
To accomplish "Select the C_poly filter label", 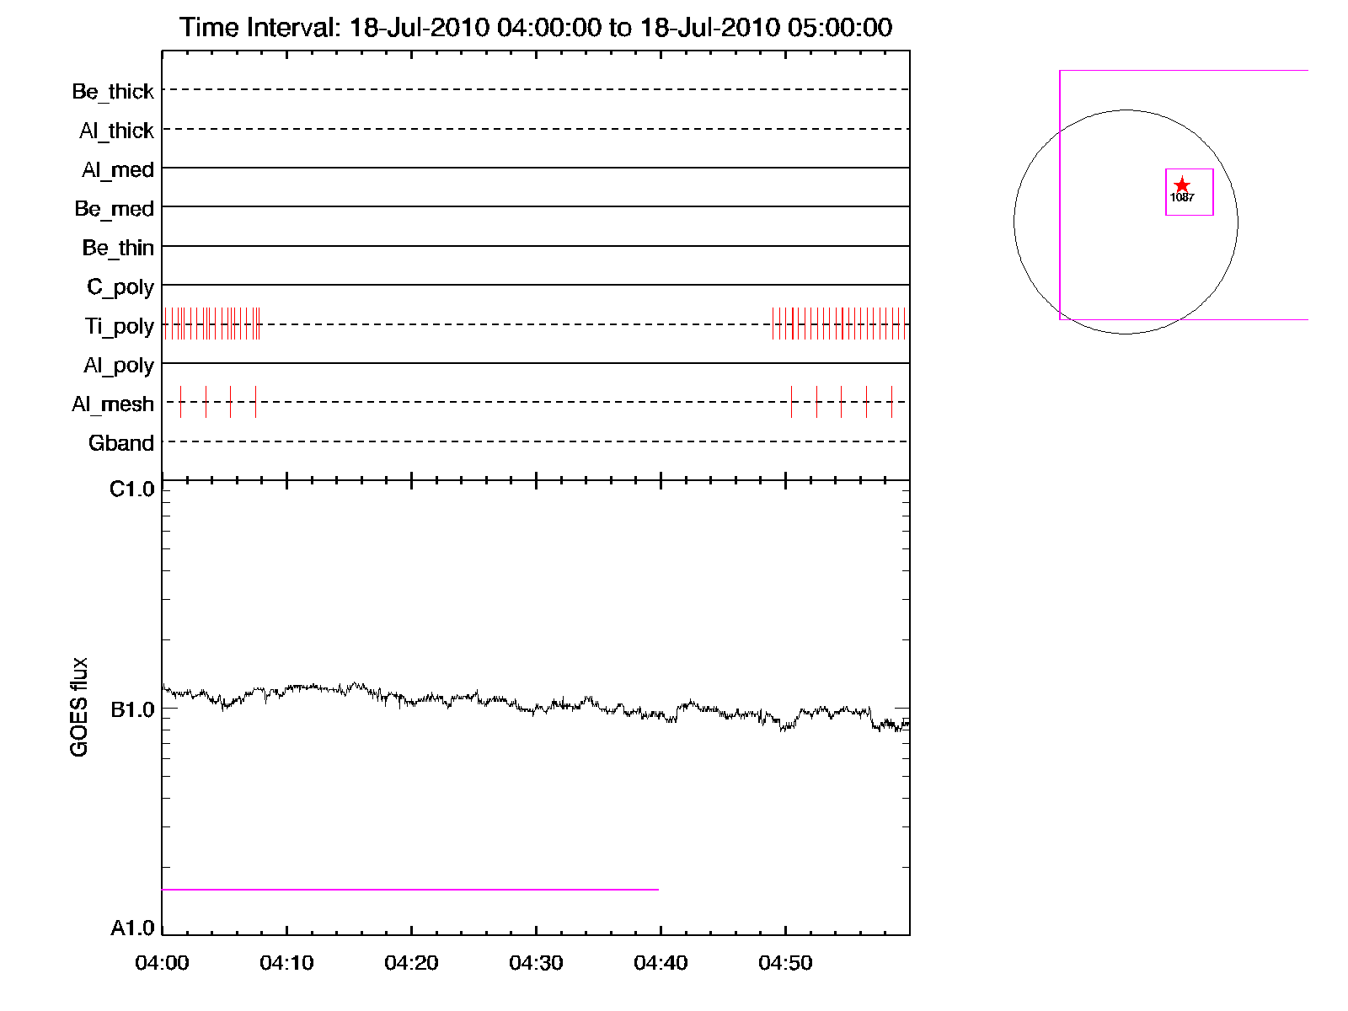I will (x=120, y=287).
